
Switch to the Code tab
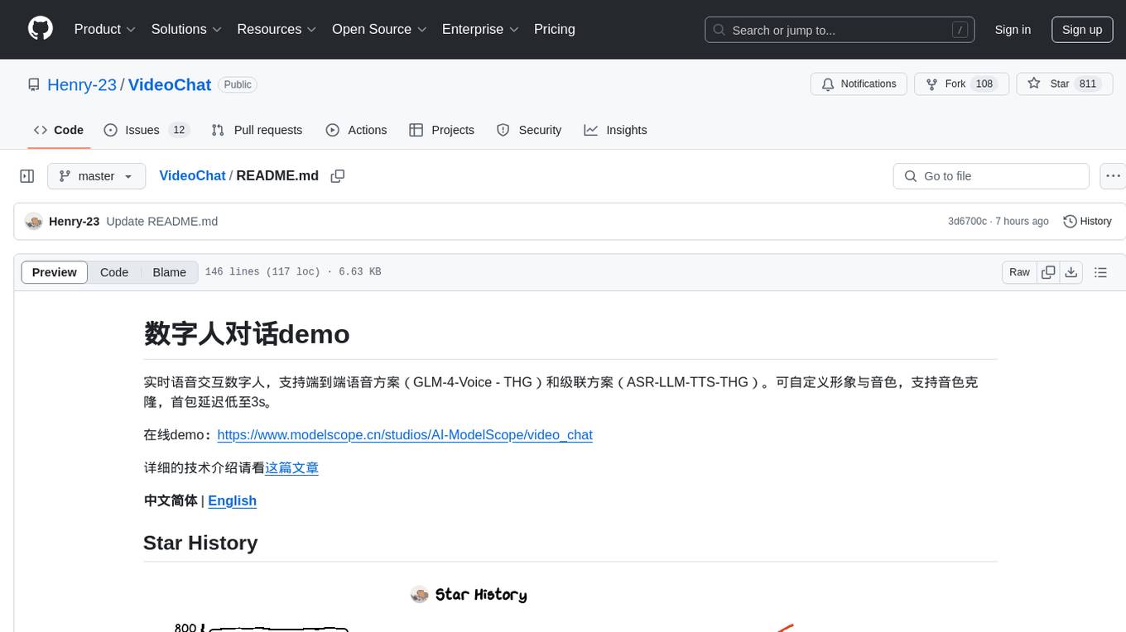pyautogui.click(x=59, y=130)
